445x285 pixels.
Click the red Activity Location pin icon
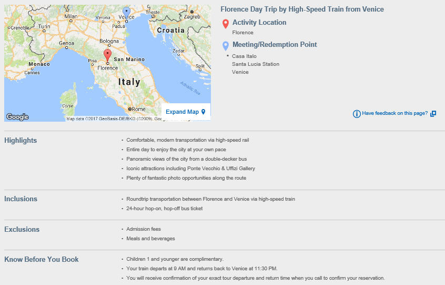(225, 24)
